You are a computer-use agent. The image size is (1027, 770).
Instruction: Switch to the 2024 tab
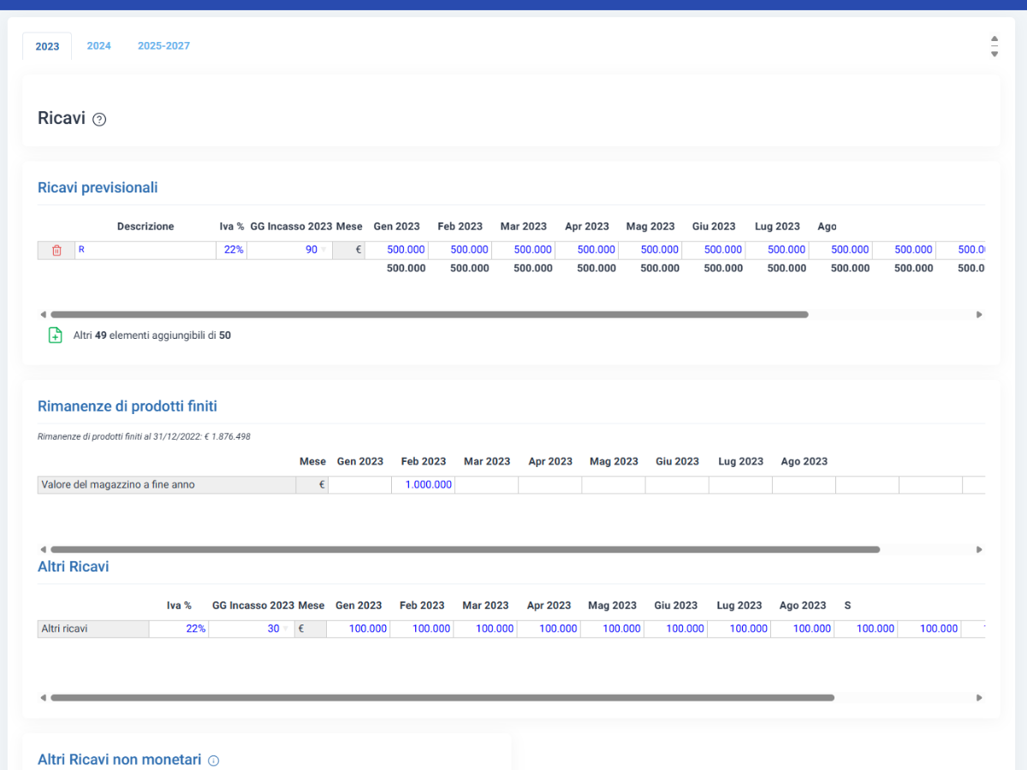coord(98,46)
